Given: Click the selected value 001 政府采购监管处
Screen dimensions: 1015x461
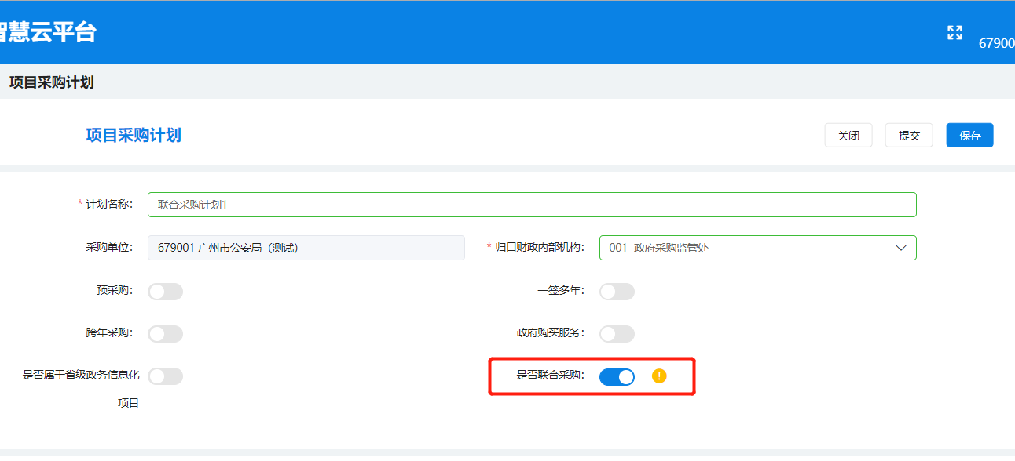Looking at the screenshot, I should coord(660,248).
